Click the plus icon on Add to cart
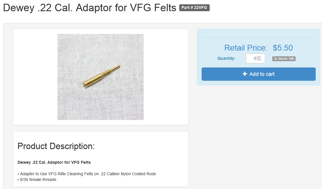322x189 pixels. [245, 74]
